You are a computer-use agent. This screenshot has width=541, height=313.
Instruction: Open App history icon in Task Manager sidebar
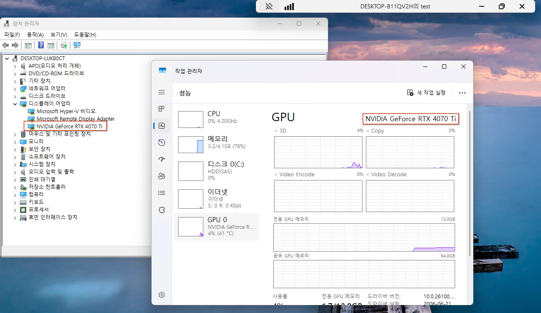pyautogui.click(x=162, y=143)
